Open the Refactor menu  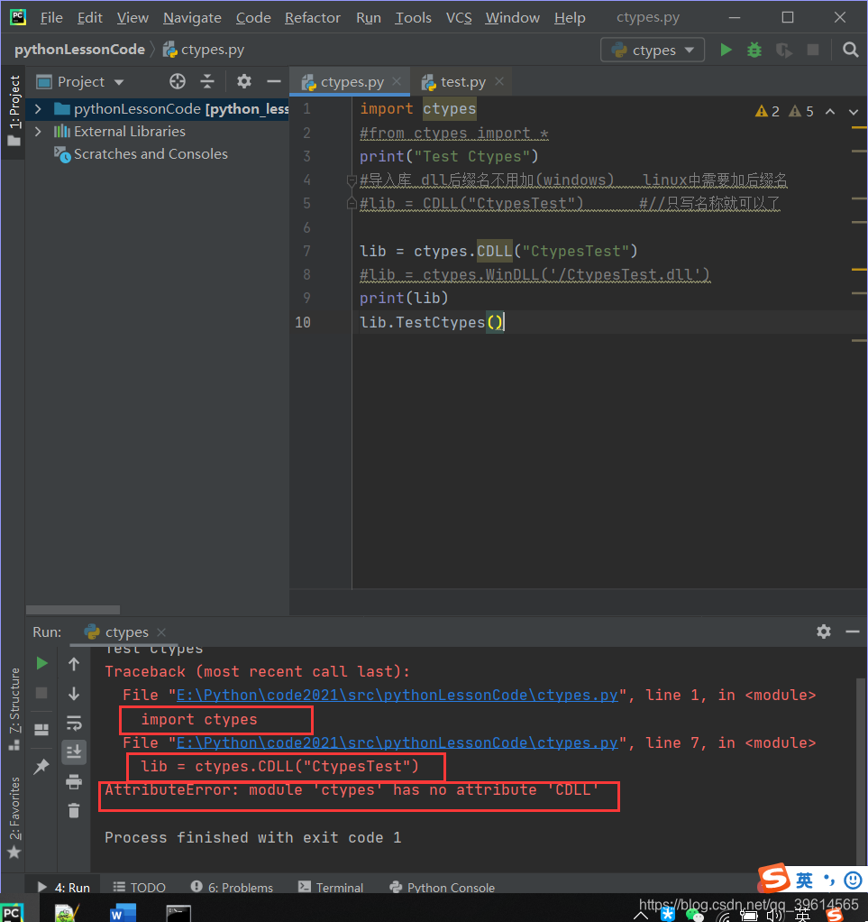[312, 17]
